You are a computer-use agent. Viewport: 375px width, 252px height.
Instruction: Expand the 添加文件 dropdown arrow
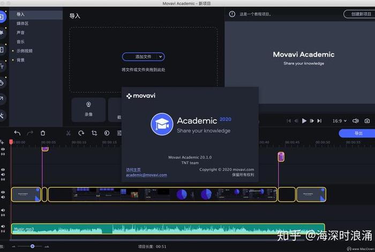tap(161, 57)
